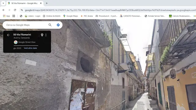Open directions with blue arrow icon
The width and height of the screenshot is (196, 110).
(58, 25)
